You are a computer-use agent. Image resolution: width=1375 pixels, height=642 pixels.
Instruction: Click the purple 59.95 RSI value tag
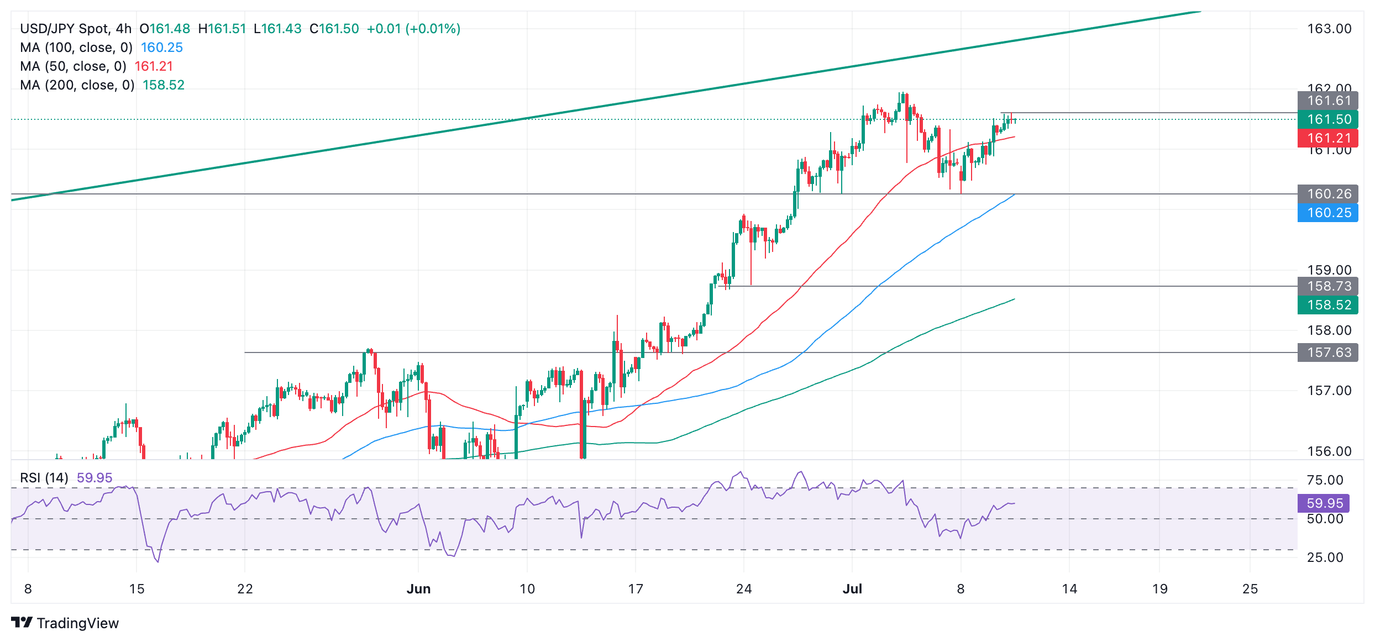tap(1324, 503)
